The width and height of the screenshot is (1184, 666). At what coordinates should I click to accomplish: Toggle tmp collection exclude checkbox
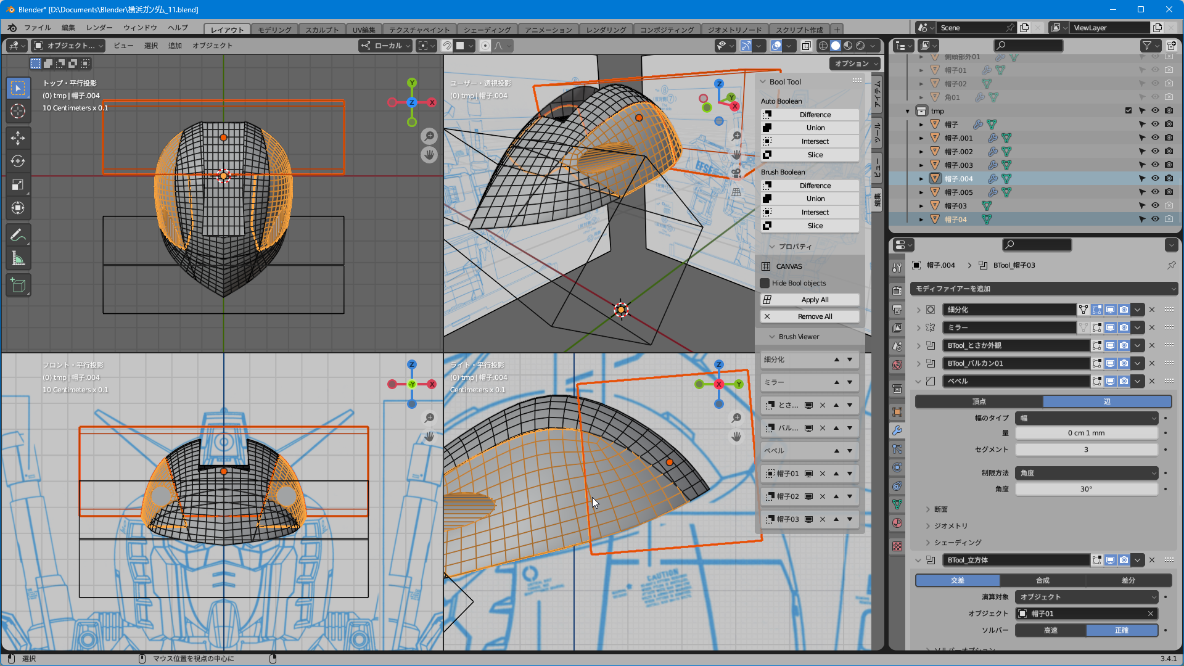[x=1128, y=111]
